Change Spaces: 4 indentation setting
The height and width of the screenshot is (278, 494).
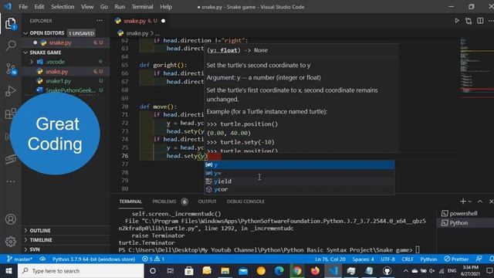pos(363,259)
